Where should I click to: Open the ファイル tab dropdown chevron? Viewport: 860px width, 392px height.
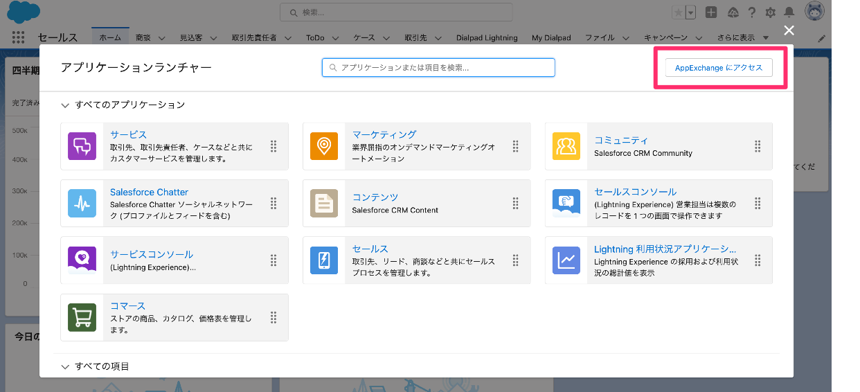(625, 38)
